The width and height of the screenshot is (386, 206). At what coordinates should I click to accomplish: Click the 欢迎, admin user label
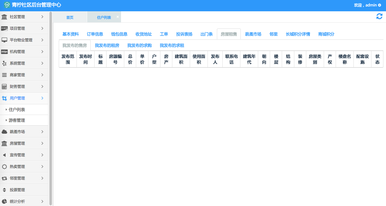[x=365, y=5]
